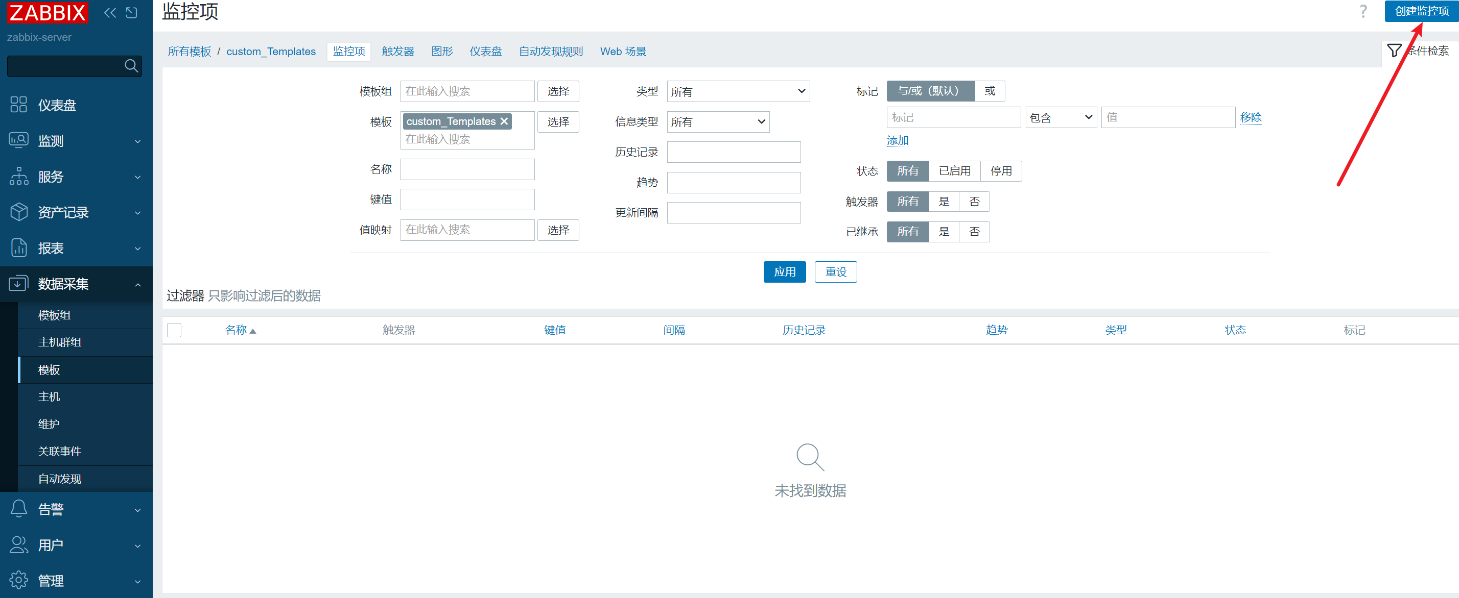
Task: Click the 标记 tag name input
Action: [x=953, y=117]
